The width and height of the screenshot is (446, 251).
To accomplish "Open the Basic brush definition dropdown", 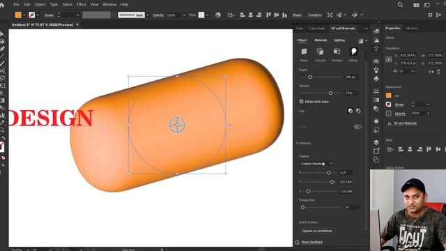I will pos(147,15).
